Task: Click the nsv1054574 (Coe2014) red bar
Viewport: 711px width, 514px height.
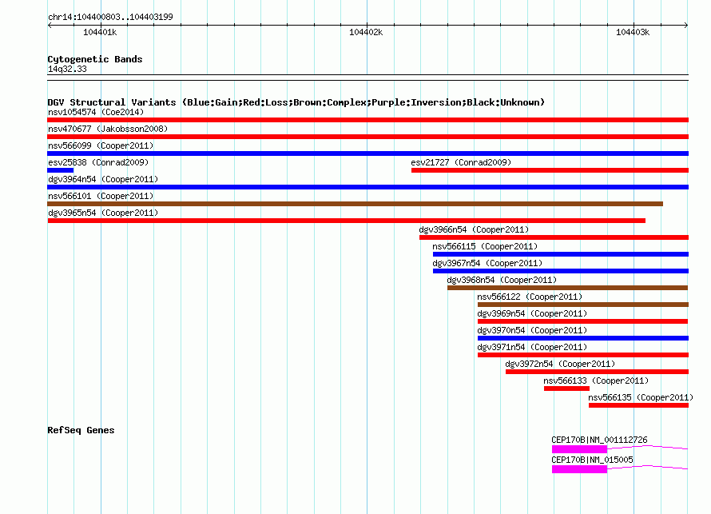Action: tap(367, 120)
